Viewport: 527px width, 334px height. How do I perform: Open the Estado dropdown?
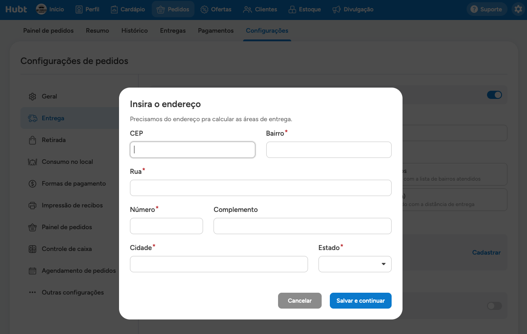point(355,264)
